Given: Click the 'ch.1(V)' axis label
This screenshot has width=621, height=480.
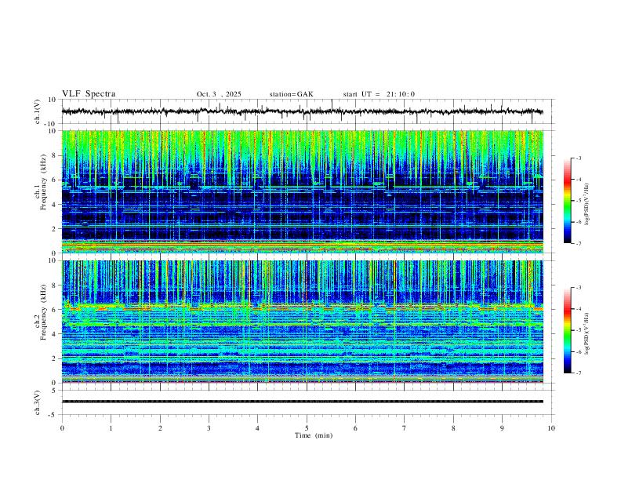Looking at the screenshot, I should click(38, 111).
